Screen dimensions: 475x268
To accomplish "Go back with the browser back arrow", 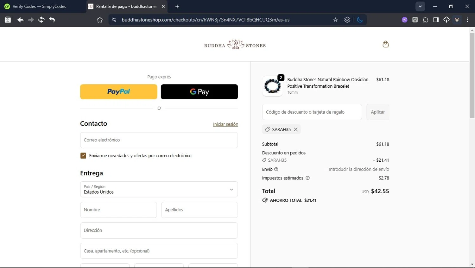I will [x=20, y=20].
